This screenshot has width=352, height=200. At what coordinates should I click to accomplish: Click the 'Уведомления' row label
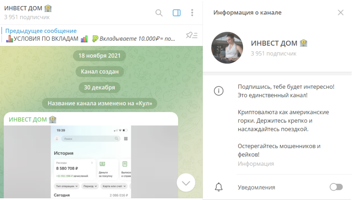click(256, 187)
